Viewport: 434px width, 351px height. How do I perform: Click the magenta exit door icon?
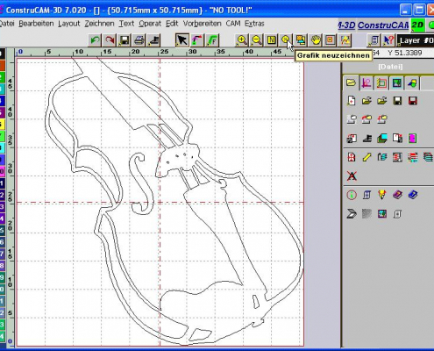(x=412, y=138)
